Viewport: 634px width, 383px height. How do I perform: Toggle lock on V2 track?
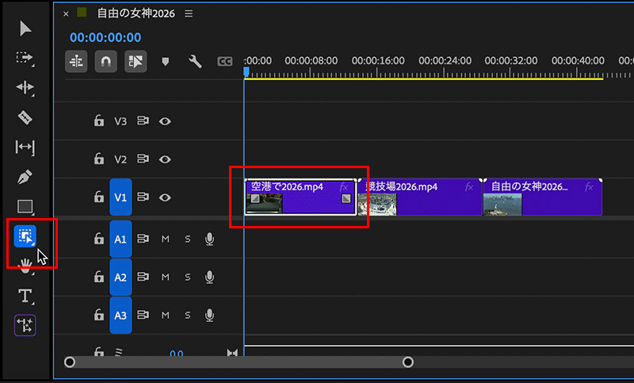tap(98, 159)
